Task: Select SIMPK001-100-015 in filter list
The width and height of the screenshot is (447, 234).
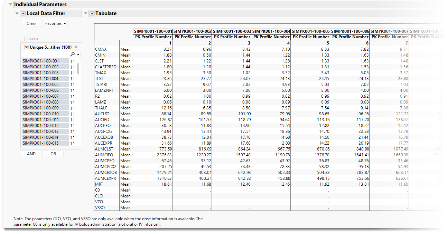Action: 46,143
